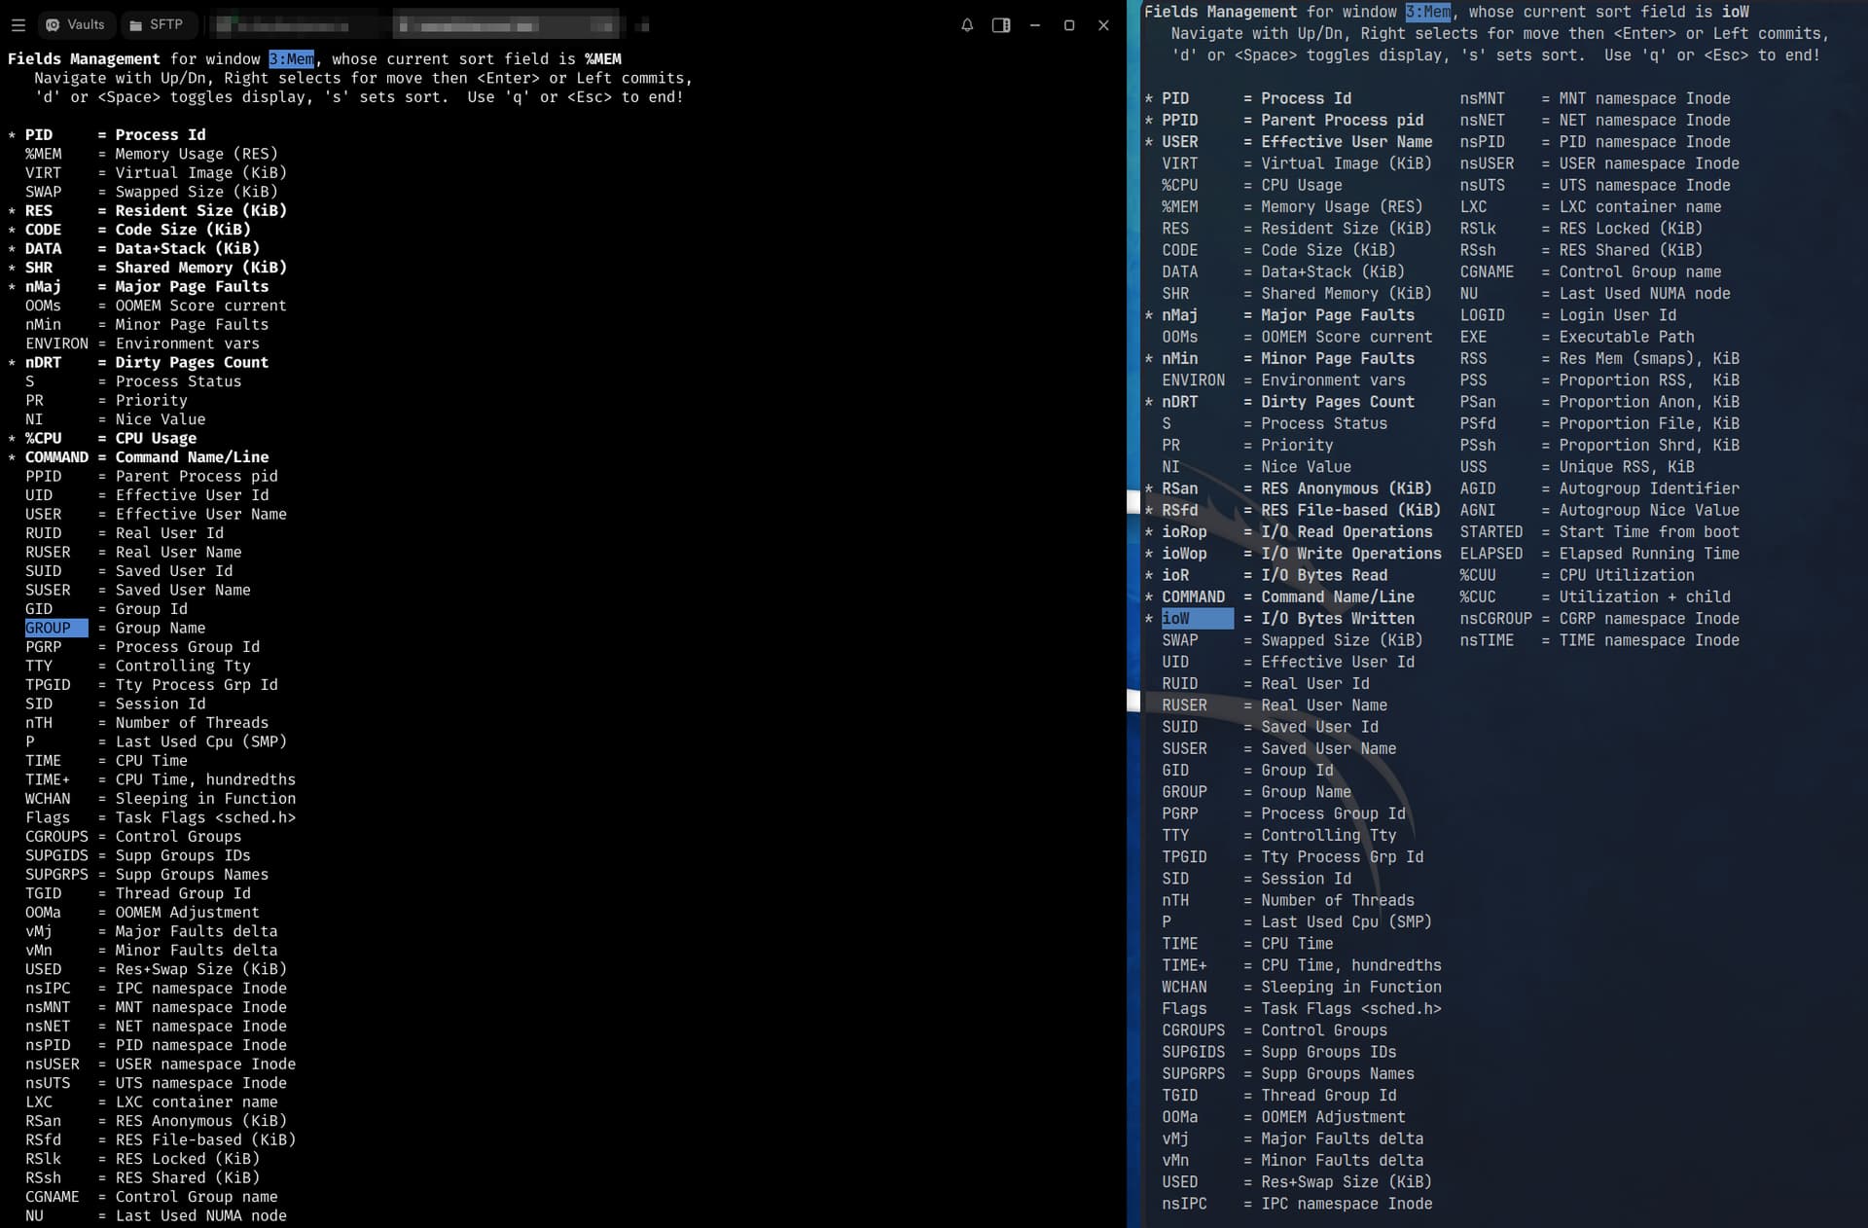Click NU Last Used NUMA node in left terminal
The height and width of the screenshot is (1228, 1868).
click(x=156, y=1216)
